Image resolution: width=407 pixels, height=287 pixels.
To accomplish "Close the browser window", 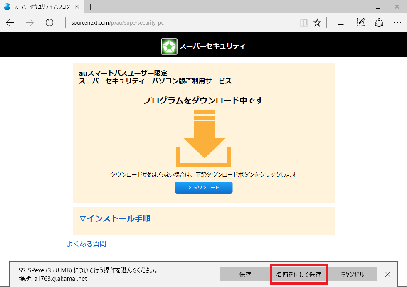I will click(397, 7).
